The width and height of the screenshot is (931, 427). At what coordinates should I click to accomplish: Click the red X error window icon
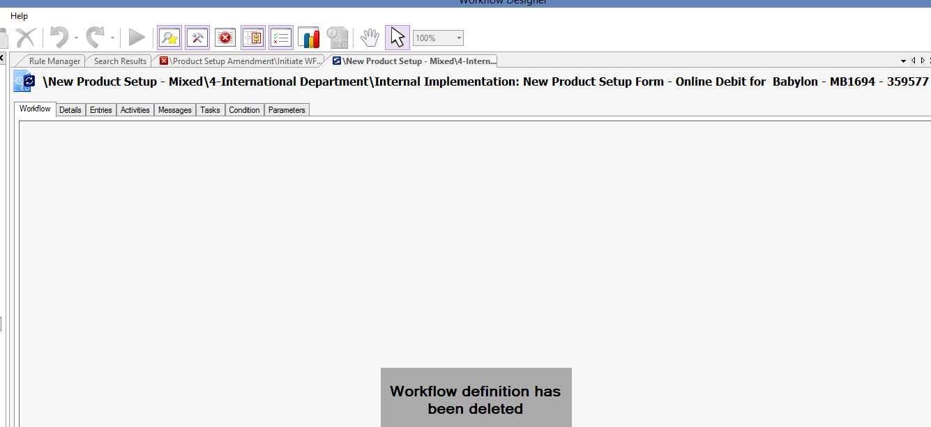[225, 38]
